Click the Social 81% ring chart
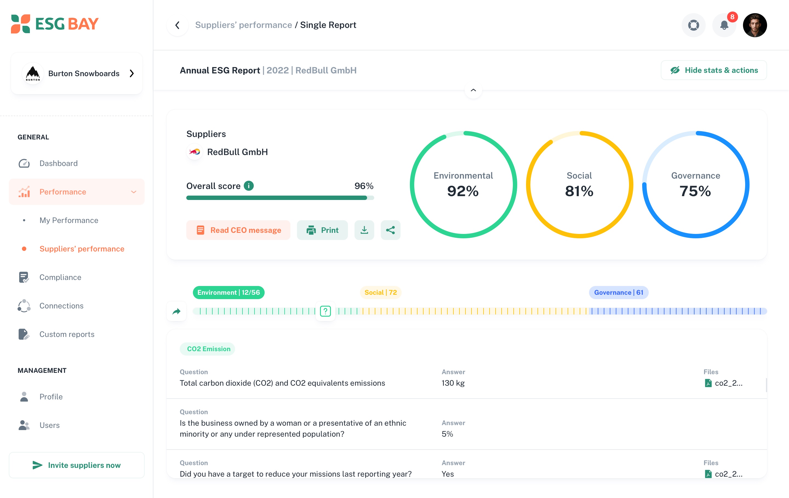The height and width of the screenshot is (498, 789). [x=579, y=184]
